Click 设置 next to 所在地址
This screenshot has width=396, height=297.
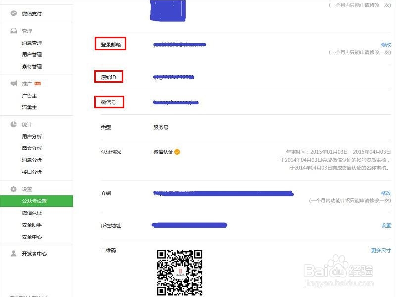point(386,225)
